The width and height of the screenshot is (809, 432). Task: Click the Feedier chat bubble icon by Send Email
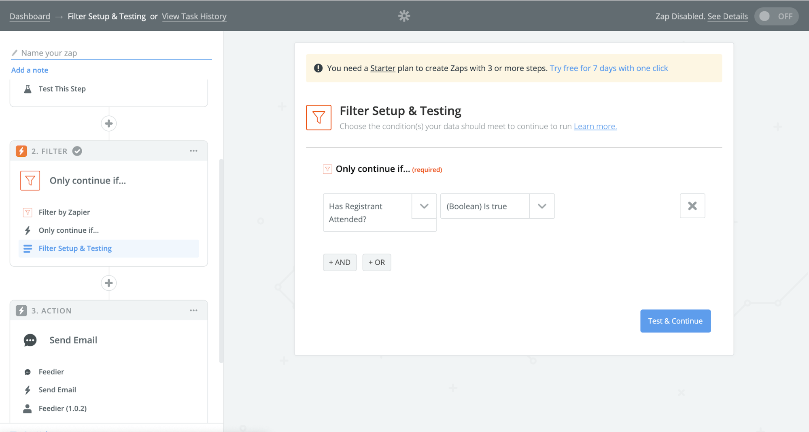30,340
